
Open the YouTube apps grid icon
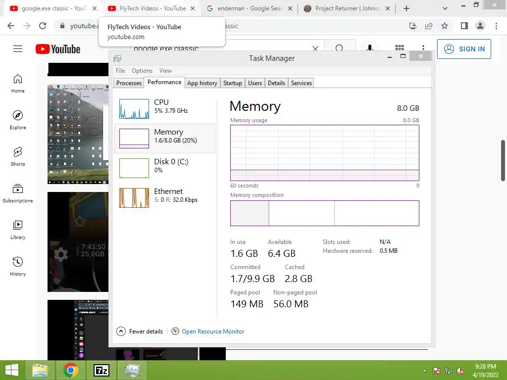click(x=400, y=48)
